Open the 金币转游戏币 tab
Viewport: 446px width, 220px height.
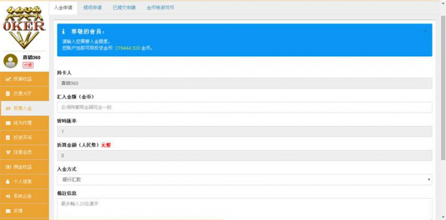pos(160,8)
